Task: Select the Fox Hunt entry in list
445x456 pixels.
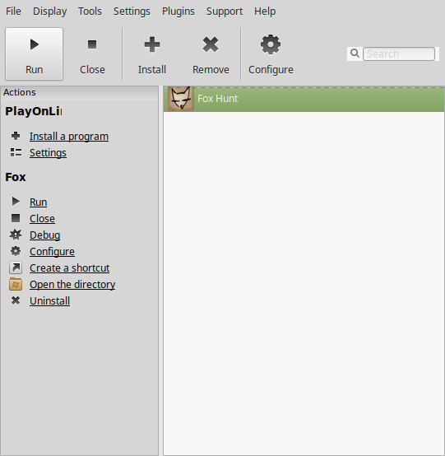Action: click(304, 99)
